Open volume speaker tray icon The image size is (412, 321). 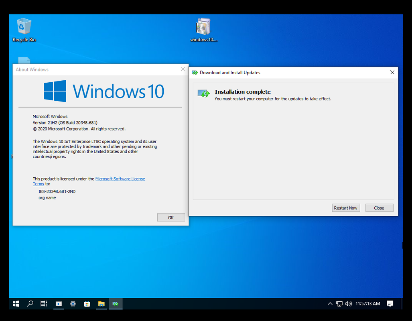point(348,304)
